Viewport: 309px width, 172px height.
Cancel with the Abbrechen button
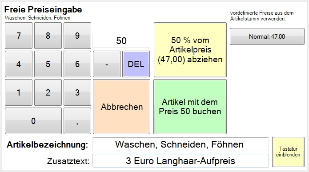(x=121, y=107)
